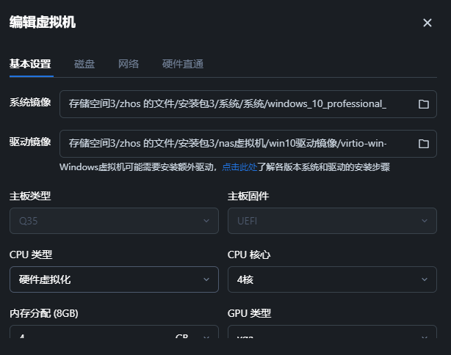Screen dimensions: 451x355
Task: Click the 编辑虚拟机 dialog title
Action: (x=43, y=22)
